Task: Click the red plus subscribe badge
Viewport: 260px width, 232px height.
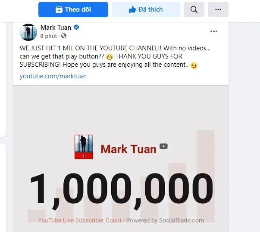Action: click(84, 156)
